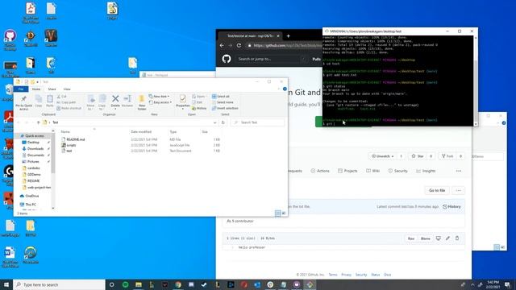Image resolution: width=516 pixels, height=290 pixels.
Task: Open the Actions tab on GitHub
Action: (x=320, y=171)
